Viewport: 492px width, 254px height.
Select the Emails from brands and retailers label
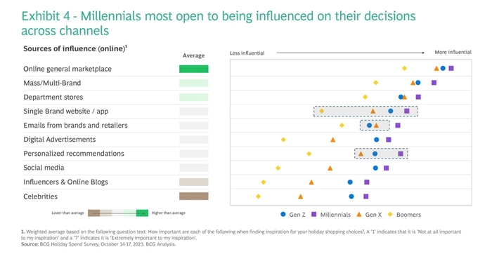(75, 126)
